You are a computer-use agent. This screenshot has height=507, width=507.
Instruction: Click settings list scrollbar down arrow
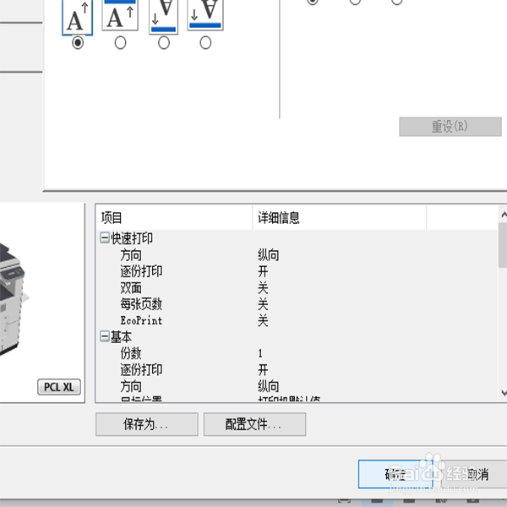(x=503, y=393)
